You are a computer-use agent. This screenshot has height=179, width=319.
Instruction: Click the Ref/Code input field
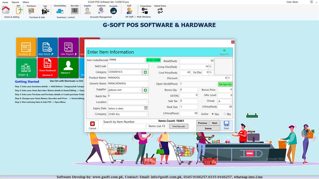tap(128, 66)
